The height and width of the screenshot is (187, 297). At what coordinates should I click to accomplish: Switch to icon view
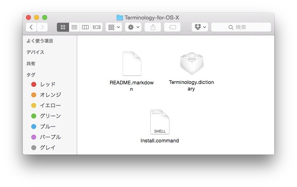[63, 27]
